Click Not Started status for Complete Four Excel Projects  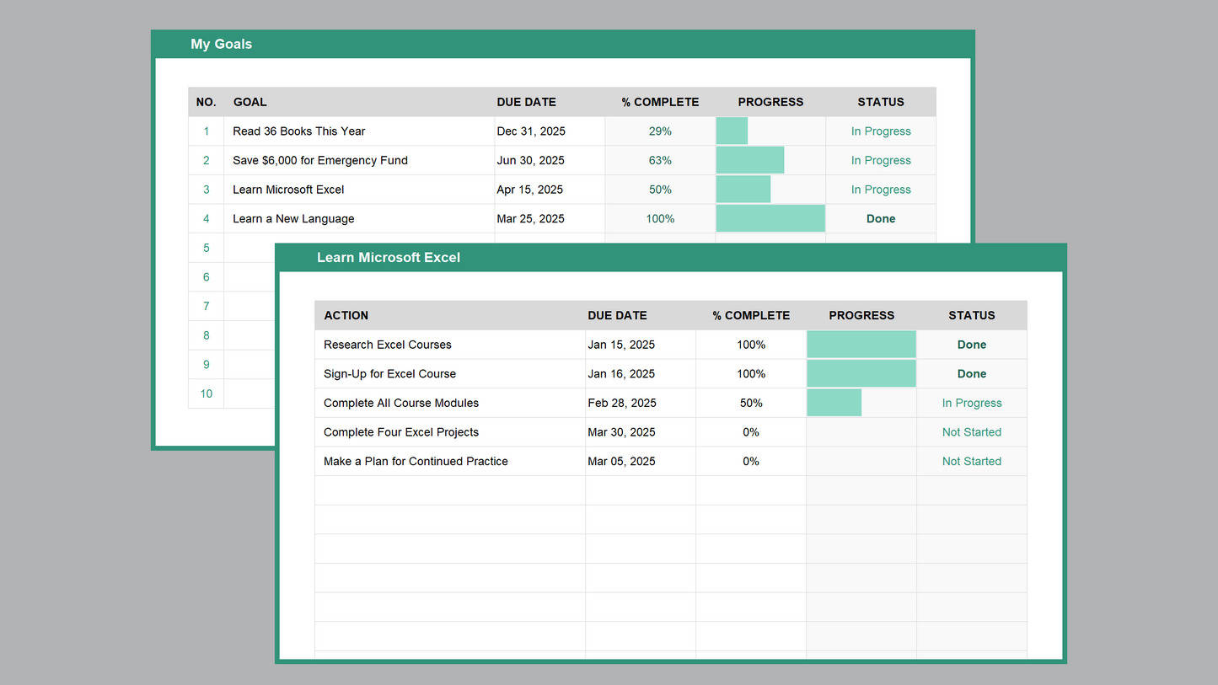(x=971, y=432)
